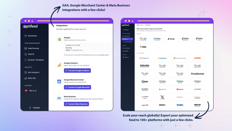Screen dimensions: 232x131
Task: Click 'Where do you want to export' heading
Action: tap(149, 29)
